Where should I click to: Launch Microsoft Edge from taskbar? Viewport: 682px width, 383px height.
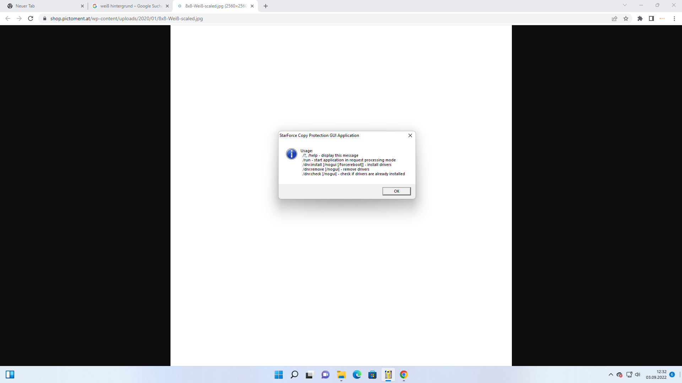click(357, 374)
